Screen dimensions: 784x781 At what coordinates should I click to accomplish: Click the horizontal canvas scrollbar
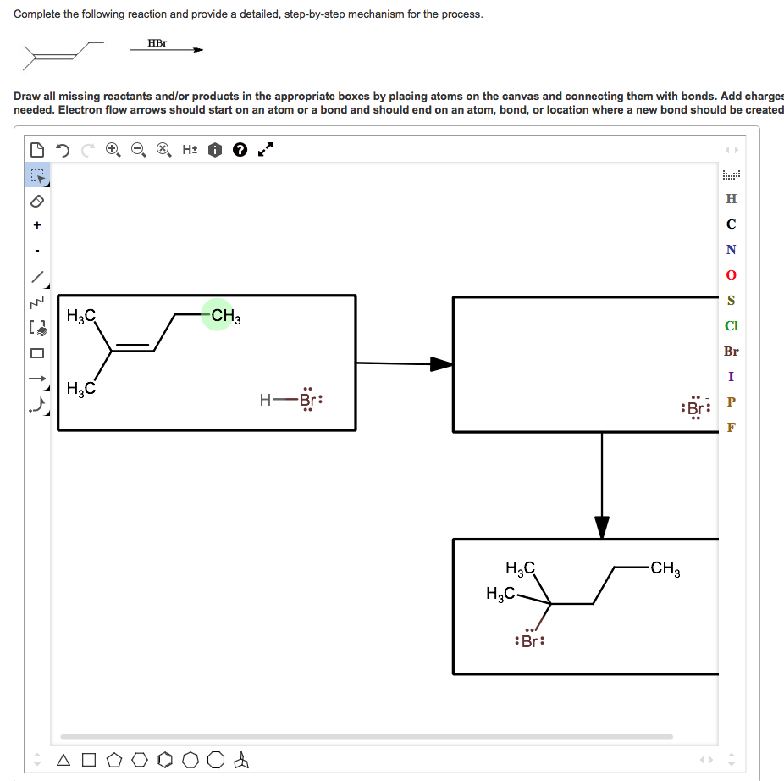click(367, 736)
